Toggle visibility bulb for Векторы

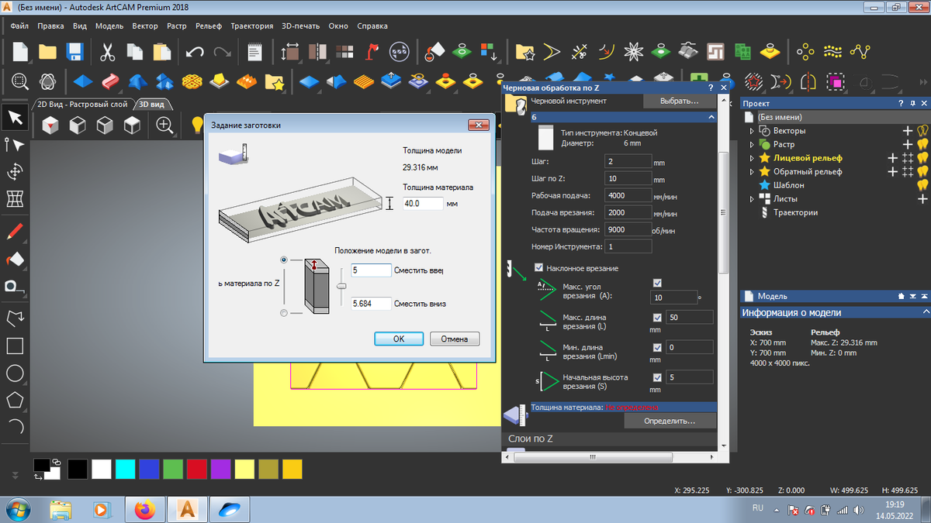922,131
